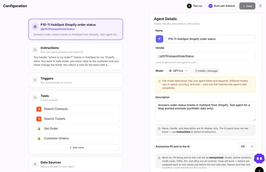This screenshot has width=266, height=172.
Task: Click the @p1011HubspotOrderStatus handle text in card
Action: [x=57, y=29]
